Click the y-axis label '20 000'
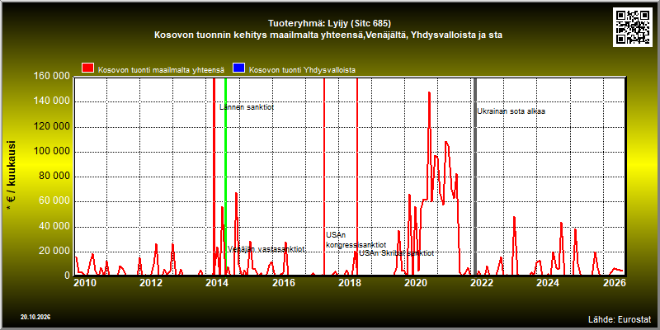The width and height of the screenshot is (660, 330). pyautogui.click(x=54, y=252)
